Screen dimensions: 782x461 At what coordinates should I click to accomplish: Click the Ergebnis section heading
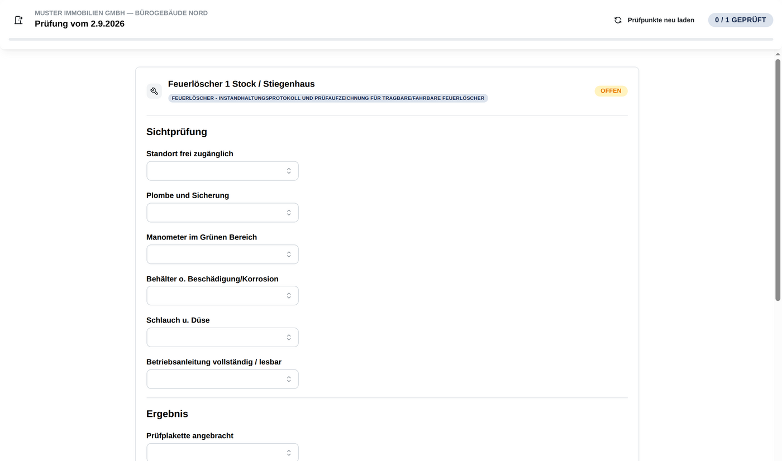(x=167, y=414)
